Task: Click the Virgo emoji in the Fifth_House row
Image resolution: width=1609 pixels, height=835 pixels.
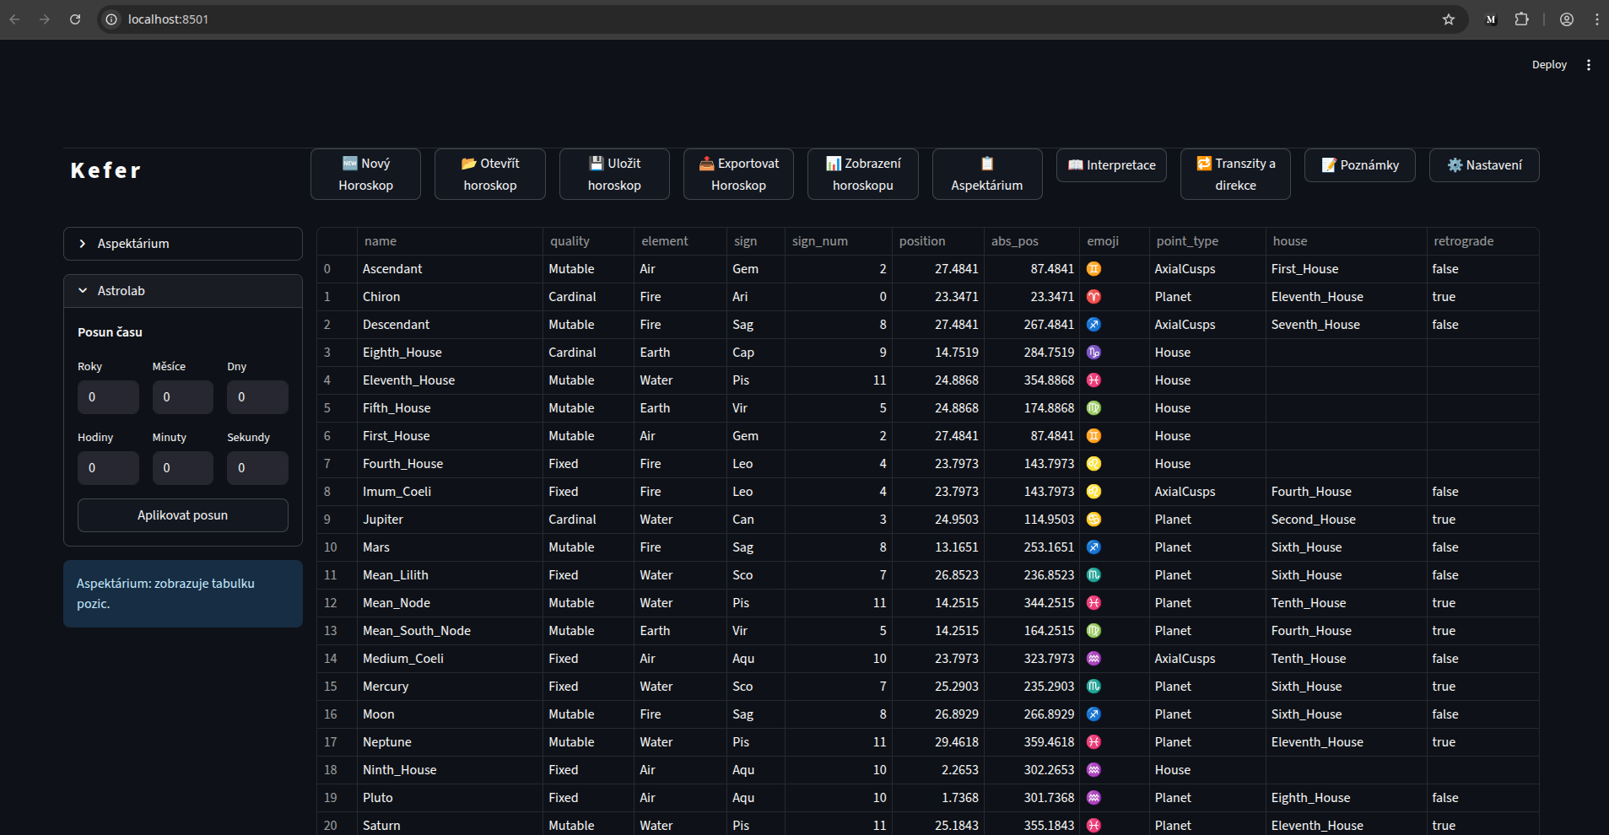Action: click(x=1093, y=408)
